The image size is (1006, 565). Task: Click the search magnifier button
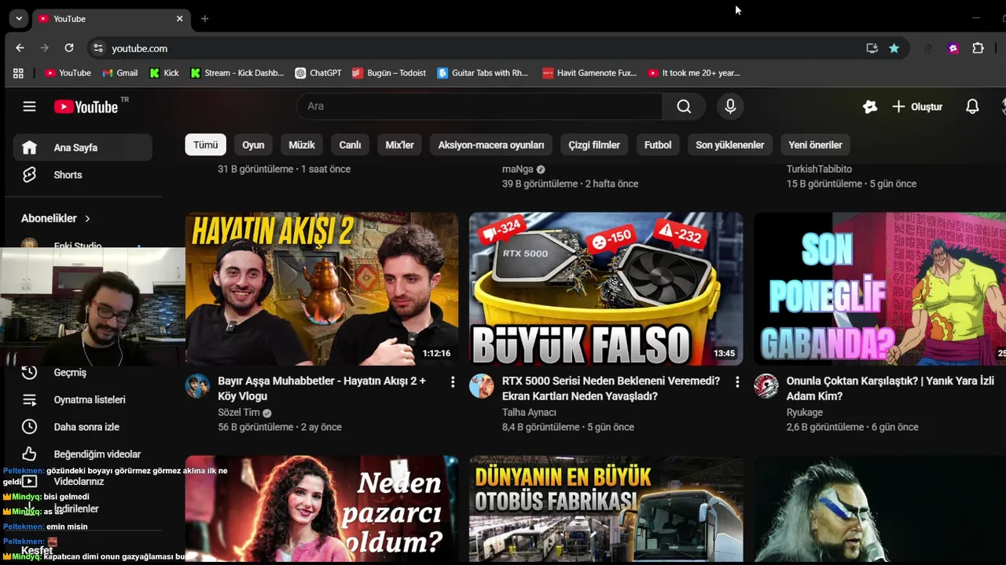pos(684,107)
